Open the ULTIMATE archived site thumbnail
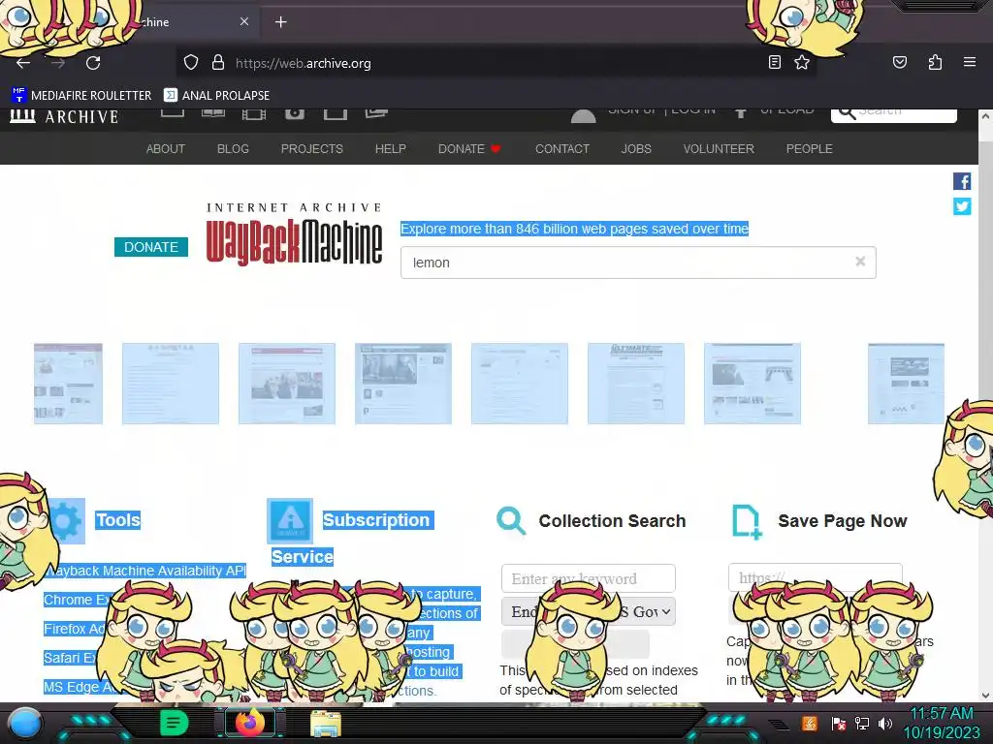 pyautogui.click(x=636, y=384)
